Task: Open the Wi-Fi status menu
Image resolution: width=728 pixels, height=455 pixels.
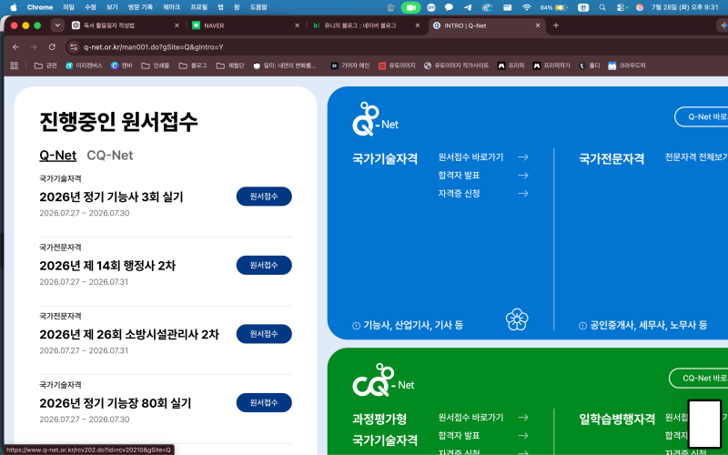Action: pos(526,7)
